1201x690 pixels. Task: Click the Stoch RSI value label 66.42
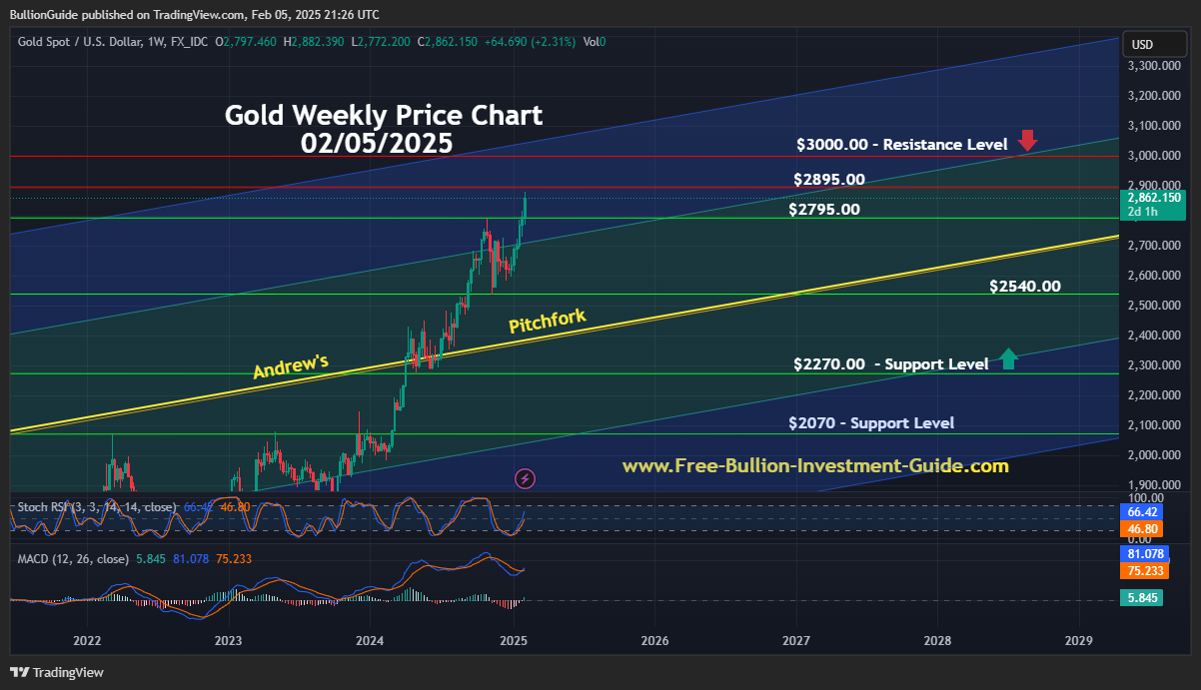point(1143,511)
